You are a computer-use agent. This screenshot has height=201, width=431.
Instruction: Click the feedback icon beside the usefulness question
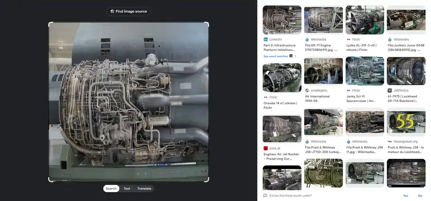[265, 196]
